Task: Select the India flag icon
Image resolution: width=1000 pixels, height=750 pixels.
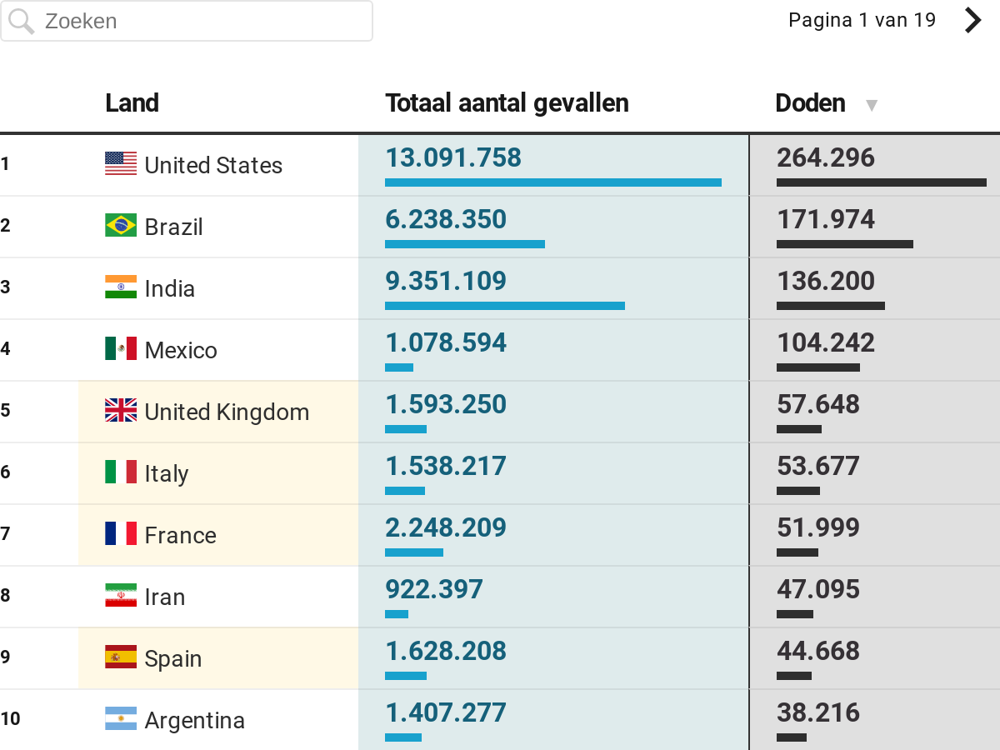Action: click(x=121, y=287)
